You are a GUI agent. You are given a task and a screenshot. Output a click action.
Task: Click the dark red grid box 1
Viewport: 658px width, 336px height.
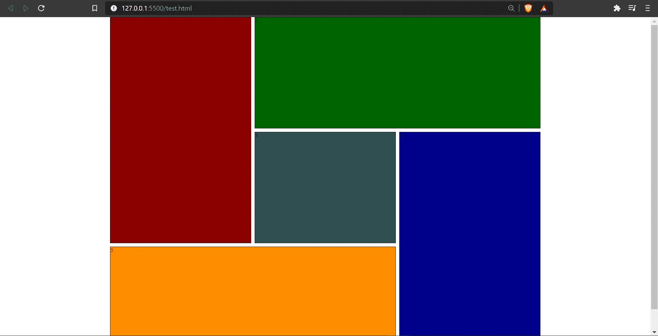click(x=181, y=130)
